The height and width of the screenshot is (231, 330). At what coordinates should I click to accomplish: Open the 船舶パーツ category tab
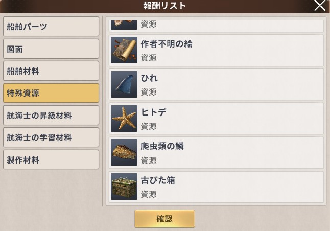(51, 27)
